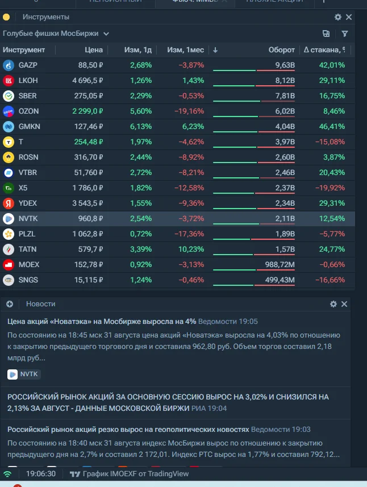Toggle sort direction arrow in header
Screen dimensions: 367x487
tap(215, 50)
